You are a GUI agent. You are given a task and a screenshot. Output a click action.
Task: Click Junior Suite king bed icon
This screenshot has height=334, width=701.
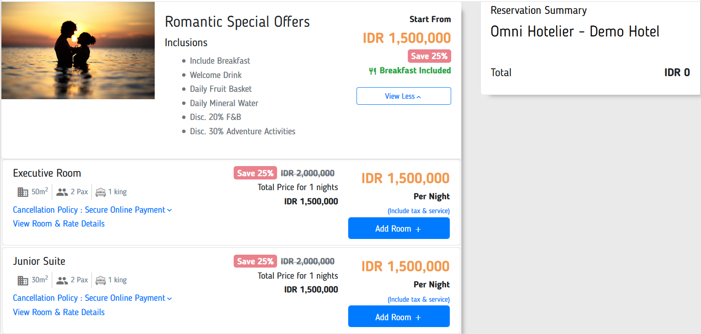pyautogui.click(x=100, y=280)
